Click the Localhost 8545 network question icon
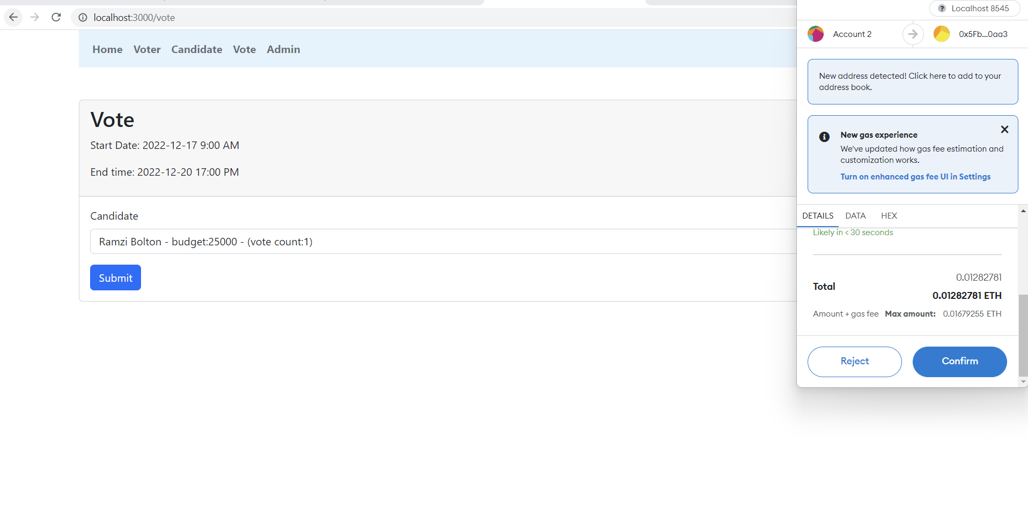 tap(942, 9)
